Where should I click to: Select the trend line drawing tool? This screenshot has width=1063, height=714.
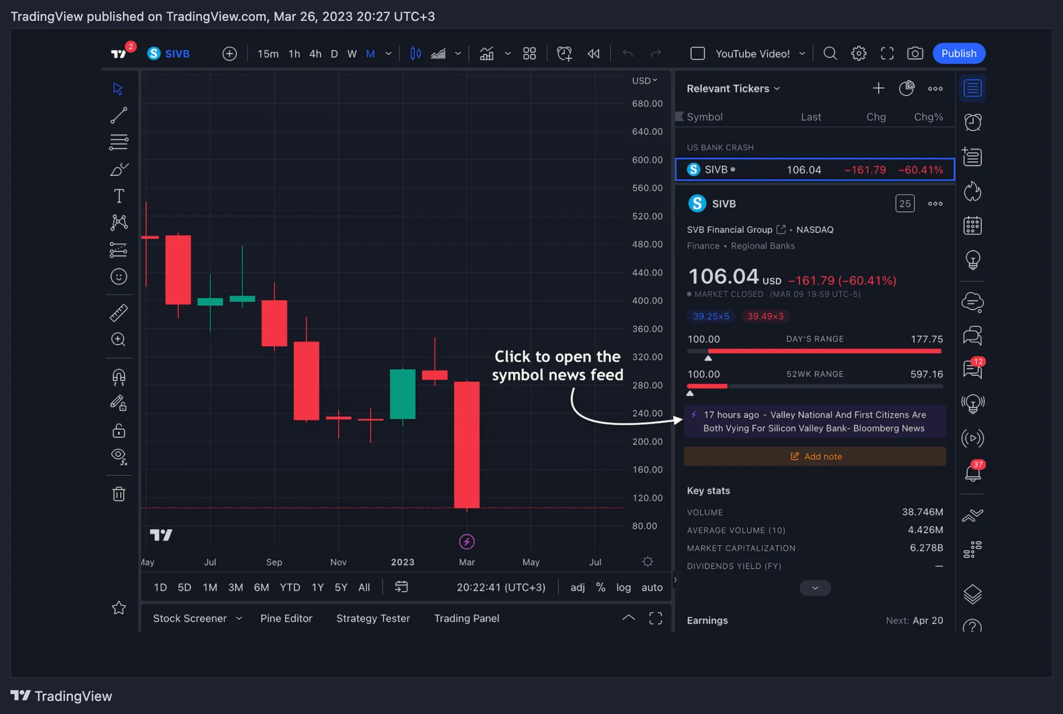pos(119,115)
